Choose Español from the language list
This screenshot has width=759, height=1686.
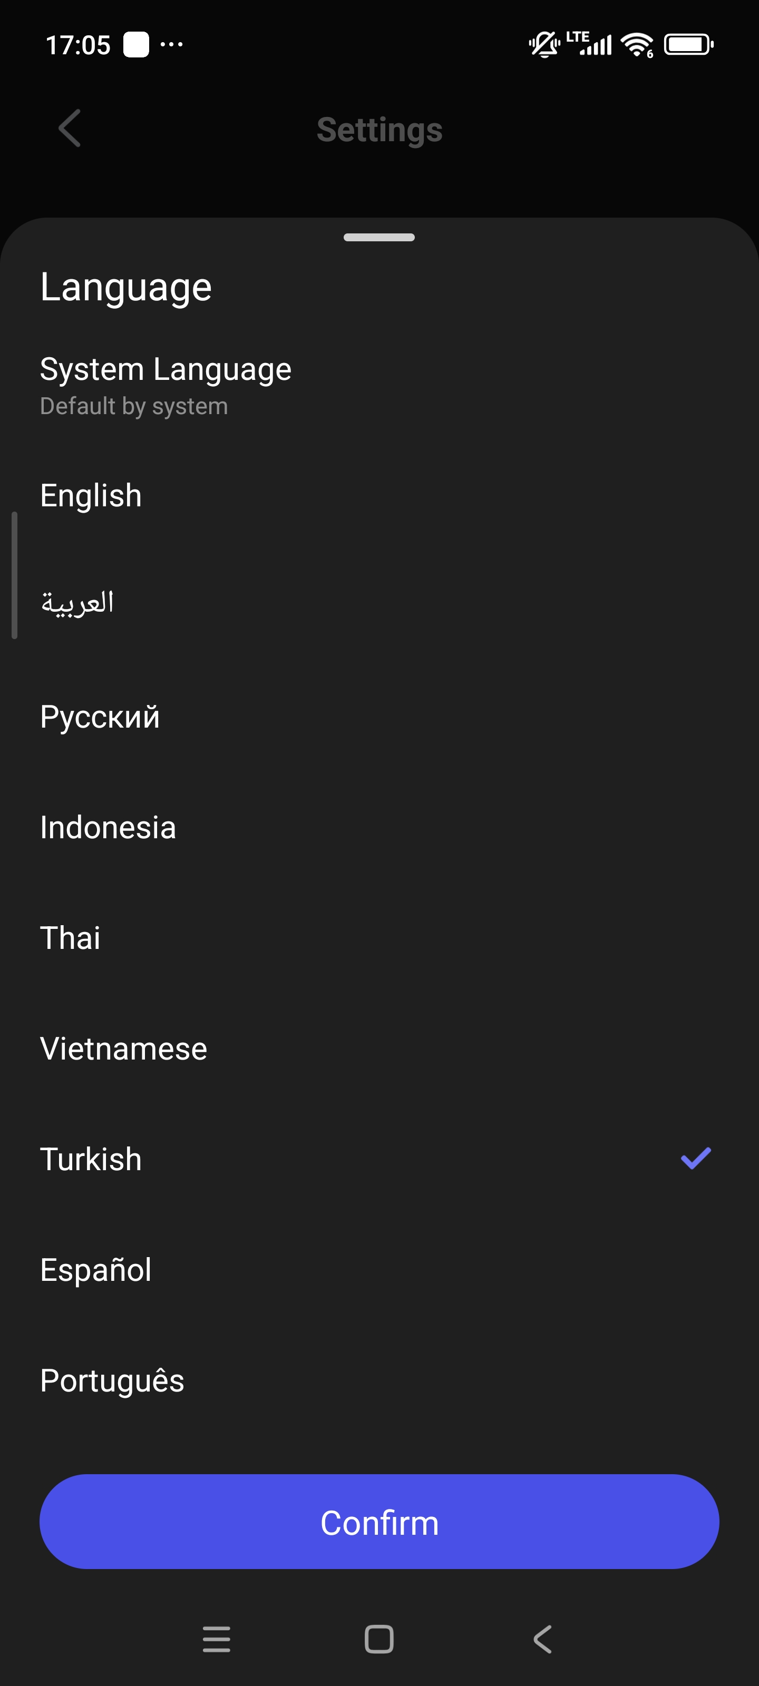95,1269
